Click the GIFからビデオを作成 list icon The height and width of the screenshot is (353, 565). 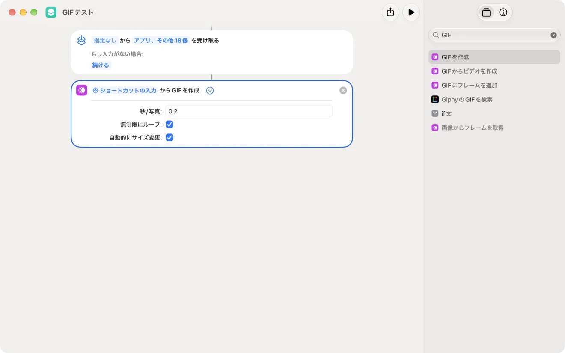435,71
